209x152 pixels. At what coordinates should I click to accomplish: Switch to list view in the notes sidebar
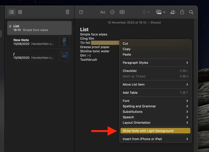pyautogui.click(x=11, y=12)
